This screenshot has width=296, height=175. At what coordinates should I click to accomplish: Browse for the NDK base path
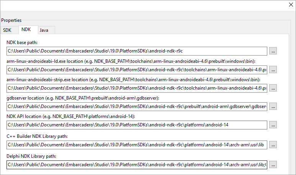(273, 51)
